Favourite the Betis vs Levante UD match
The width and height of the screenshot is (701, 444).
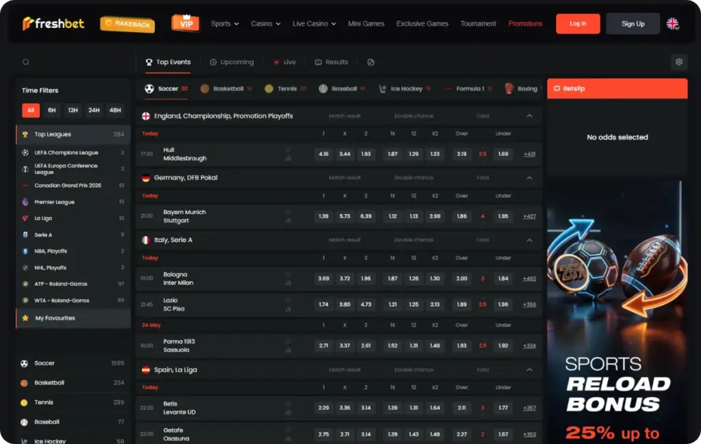pos(288,403)
